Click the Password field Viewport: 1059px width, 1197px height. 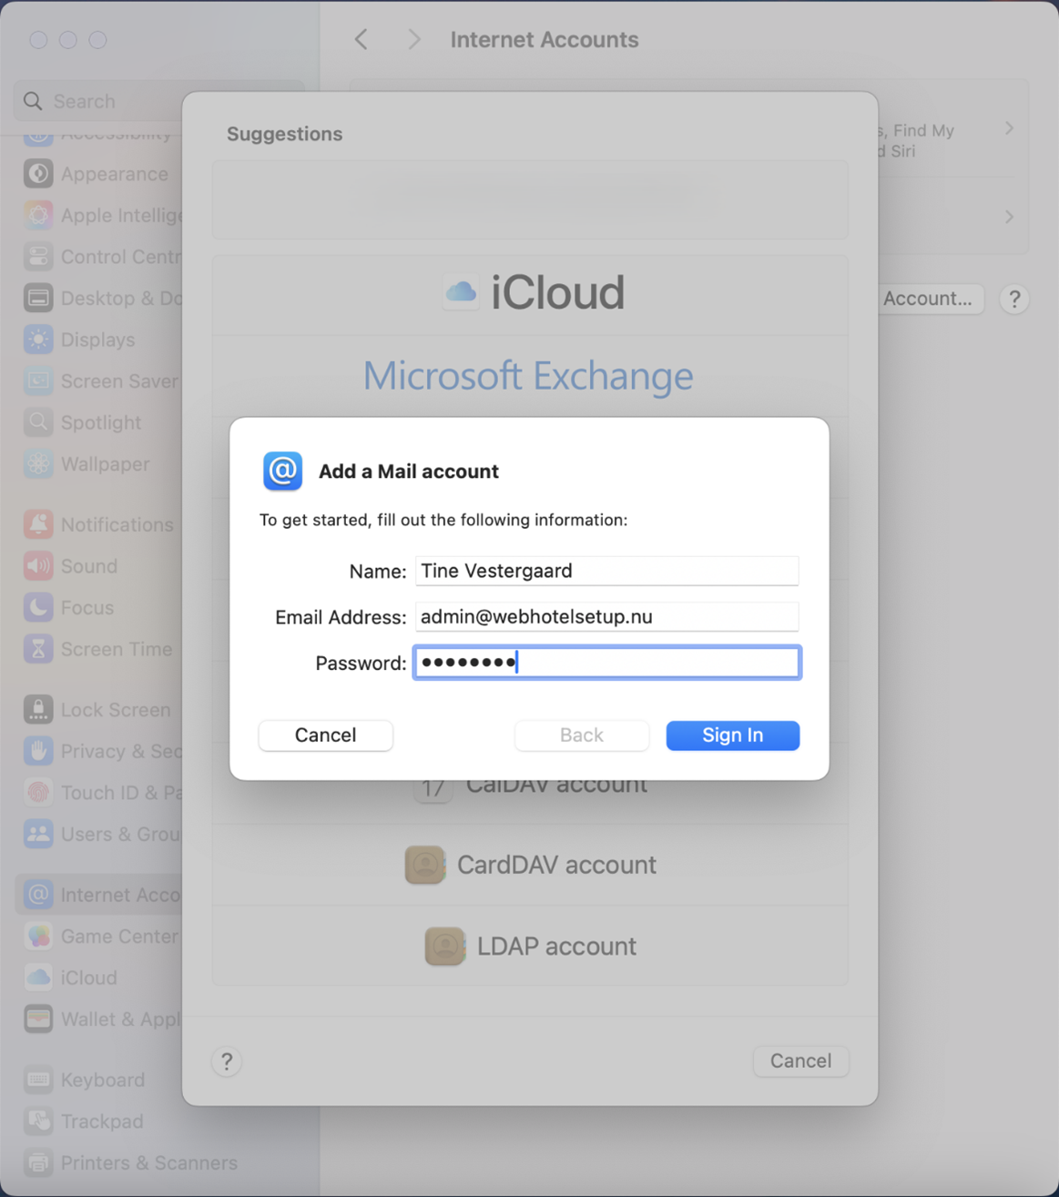coord(606,663)
